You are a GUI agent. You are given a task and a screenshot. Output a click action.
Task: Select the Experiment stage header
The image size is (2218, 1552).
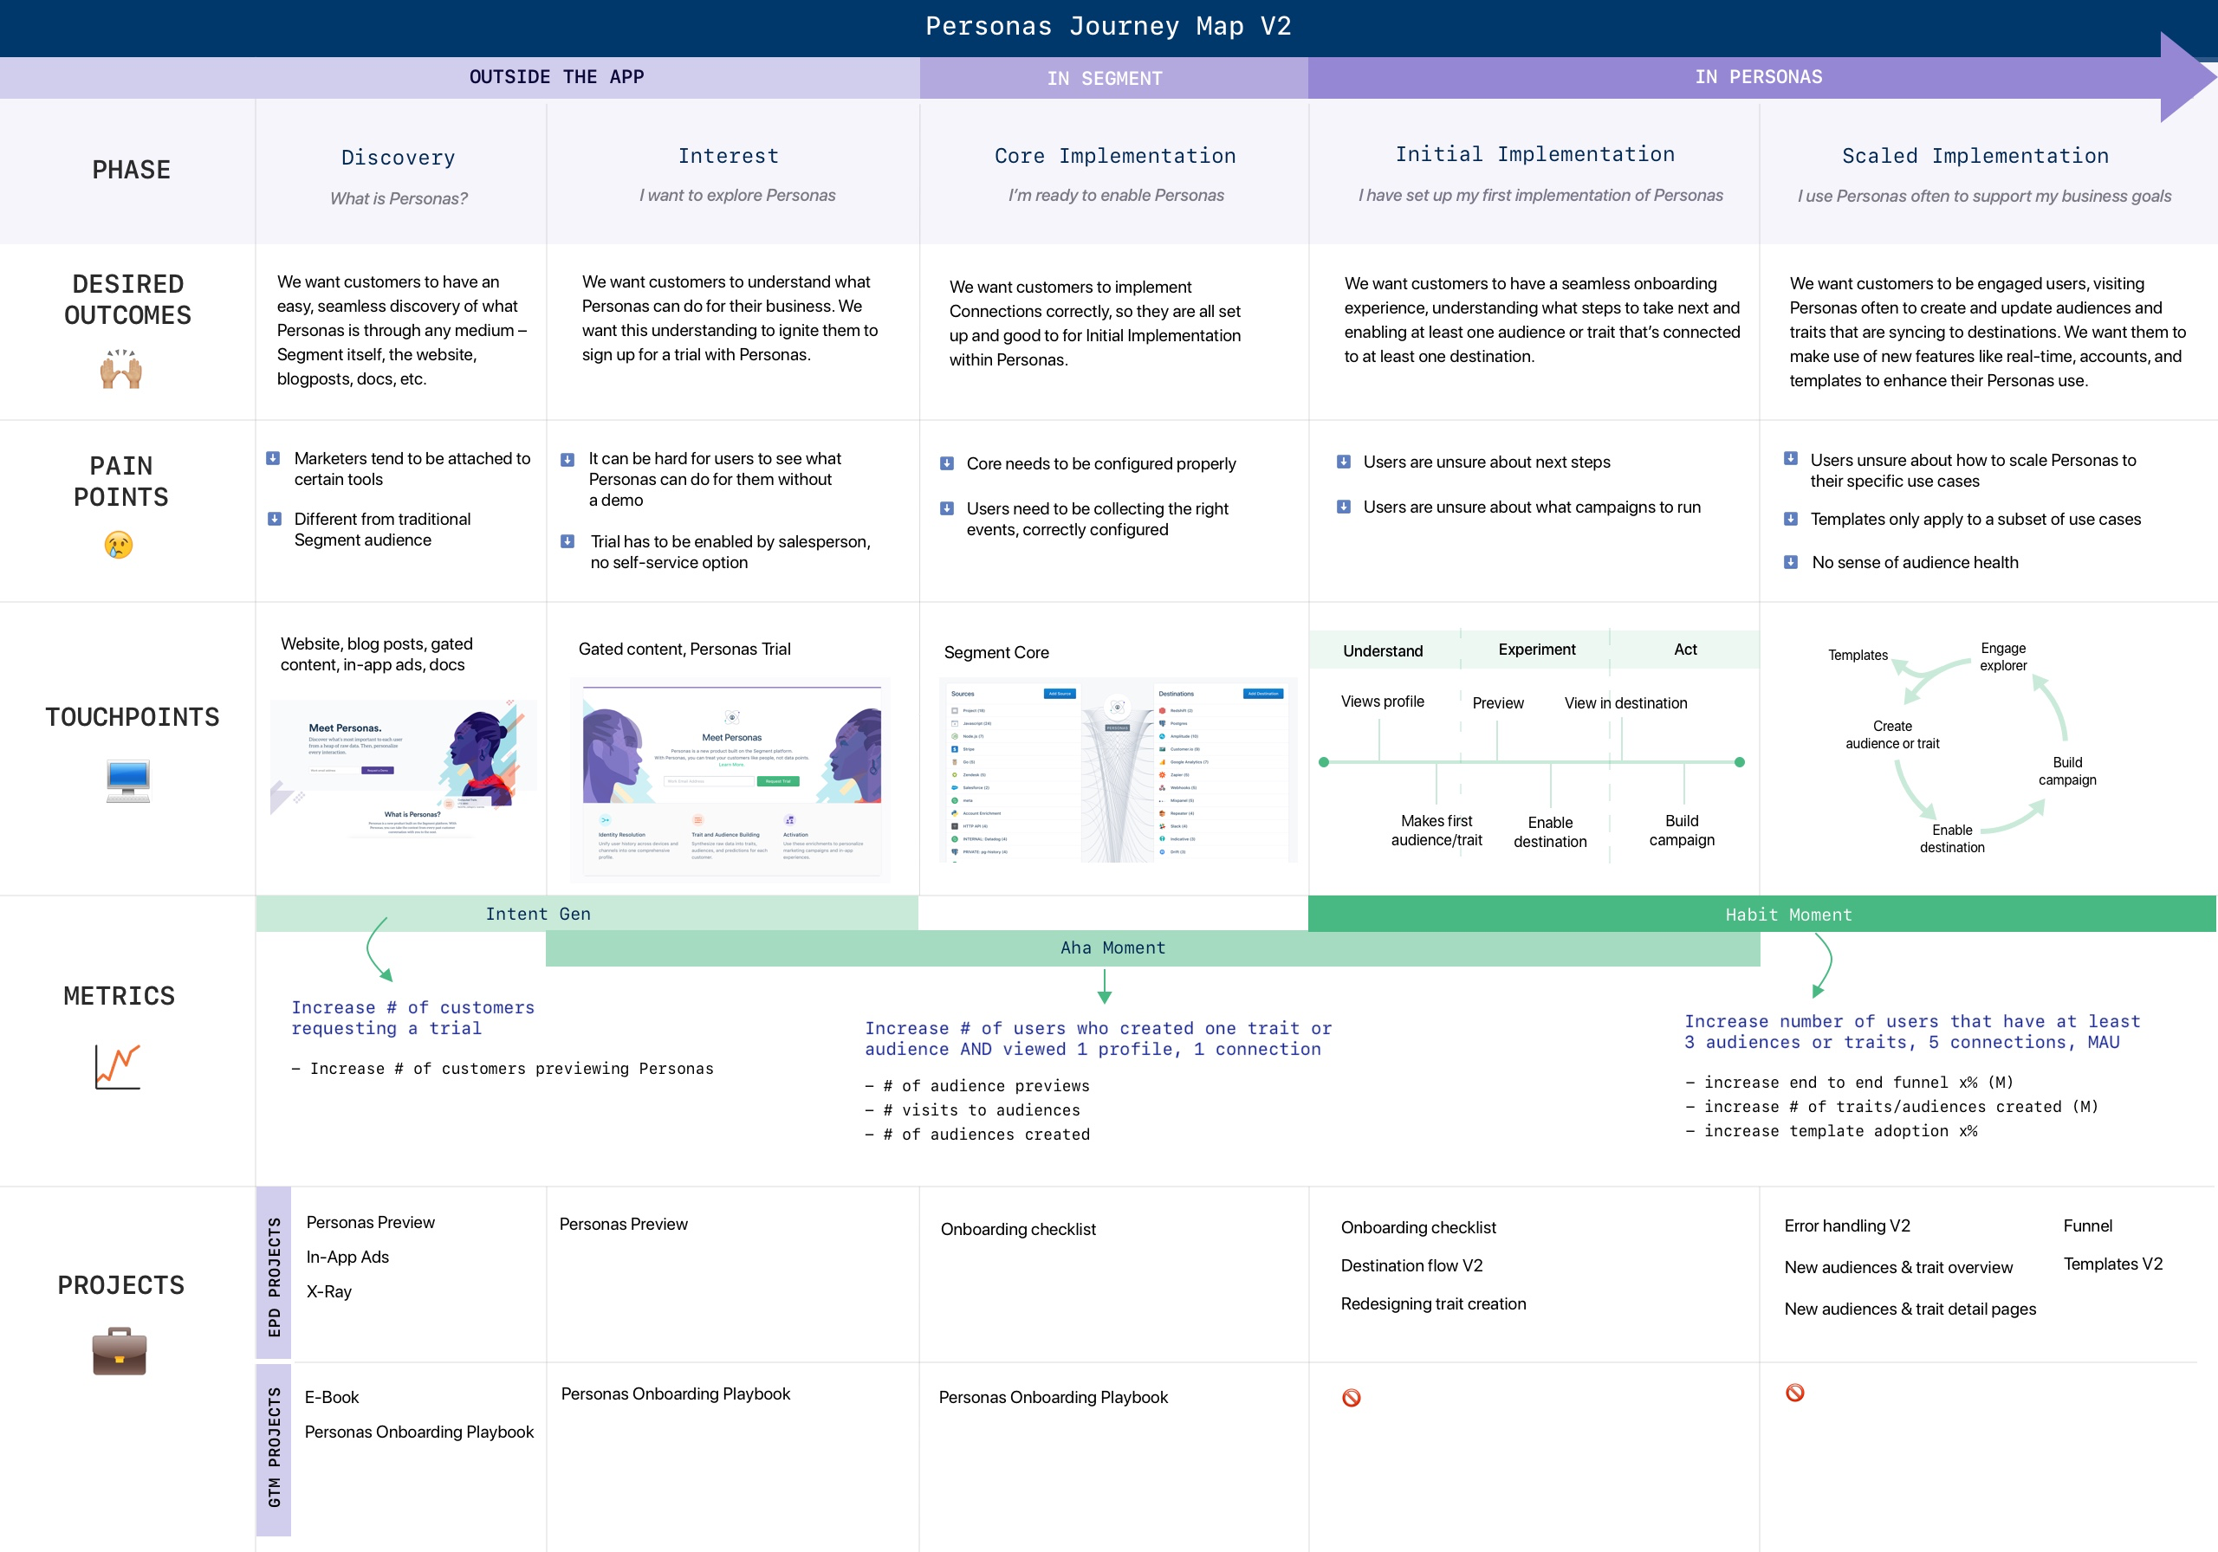pos(1536,650)
